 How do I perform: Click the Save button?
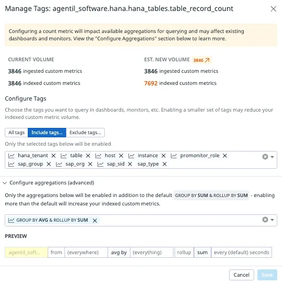(267, 275)
